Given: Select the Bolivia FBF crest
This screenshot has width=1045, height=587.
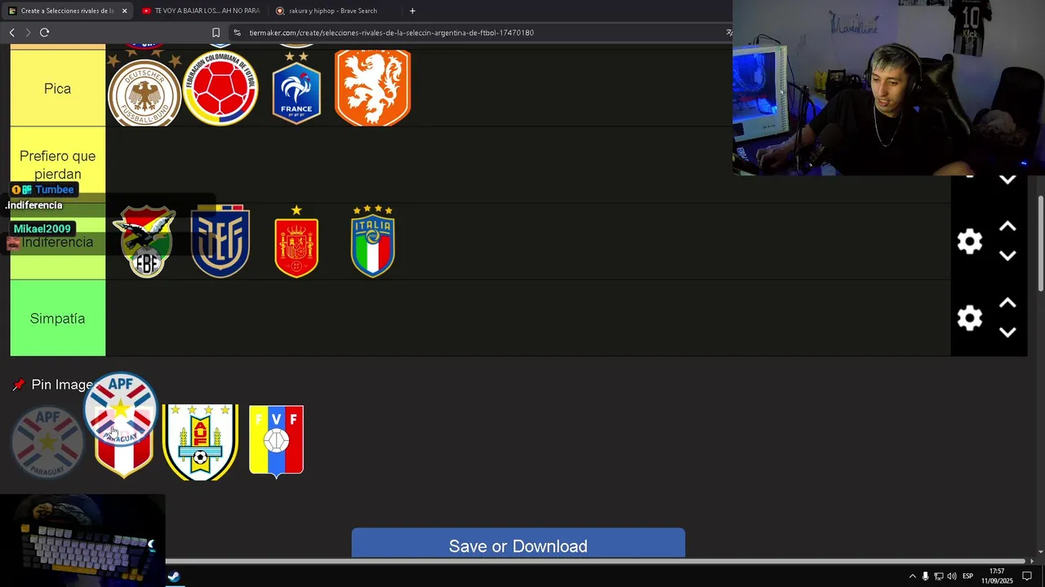Looking at the screenshot, I should pos(145,241).
